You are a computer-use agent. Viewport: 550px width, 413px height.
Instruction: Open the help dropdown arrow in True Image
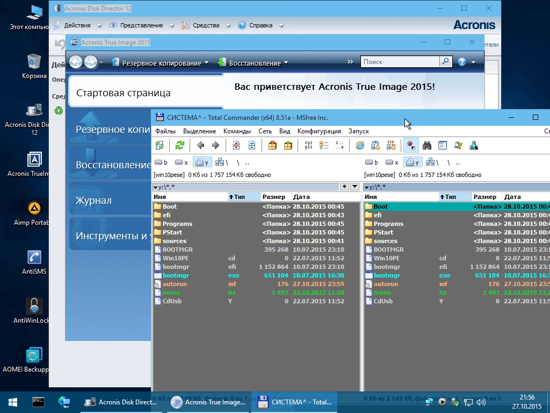[x=474, y=62]
